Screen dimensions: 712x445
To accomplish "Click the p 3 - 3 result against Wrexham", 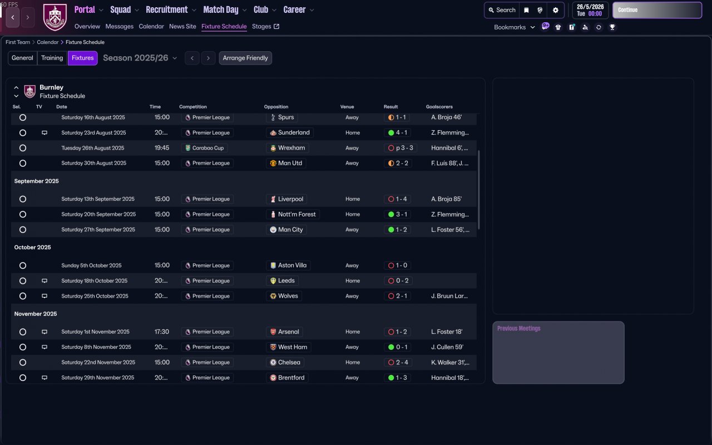I will point(400,148).
